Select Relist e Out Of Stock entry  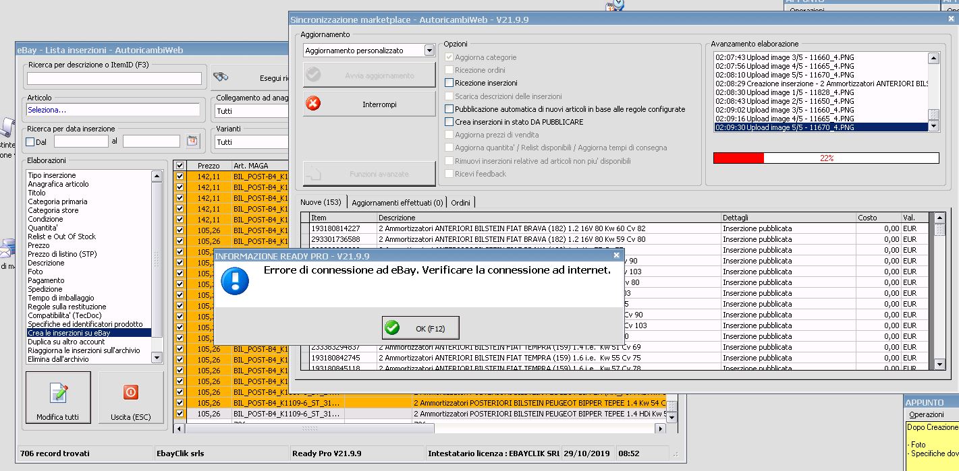(61, 237)
